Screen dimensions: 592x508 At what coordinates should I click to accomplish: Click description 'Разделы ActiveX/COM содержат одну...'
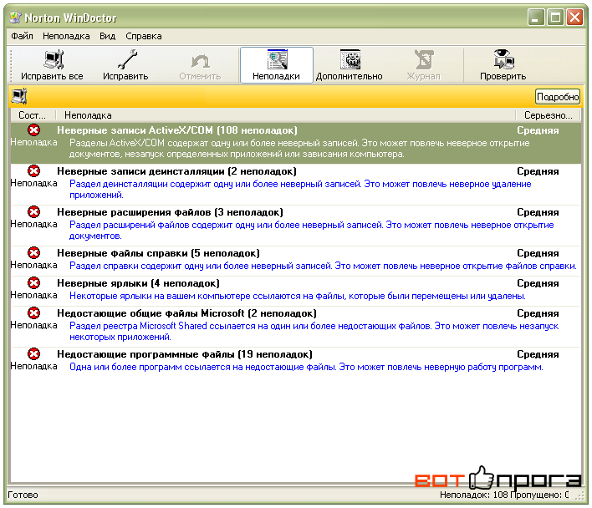pyautogui.click(x=299, y=149)
